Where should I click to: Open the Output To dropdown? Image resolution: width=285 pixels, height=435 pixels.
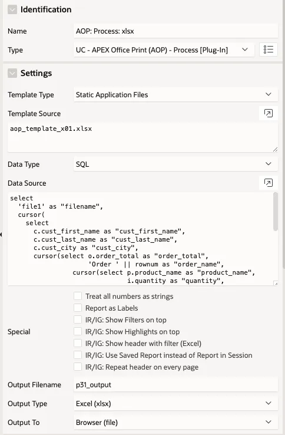175,422
